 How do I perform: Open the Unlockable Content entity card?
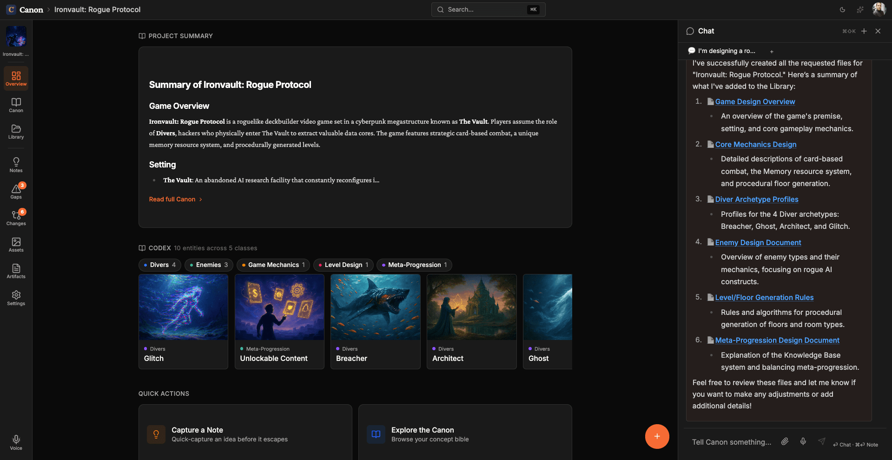coord(279,321)
